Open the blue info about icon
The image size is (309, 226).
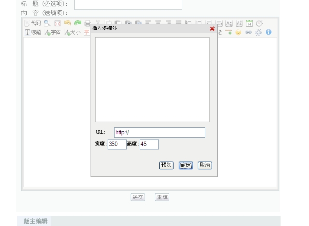tap(268, 32)
